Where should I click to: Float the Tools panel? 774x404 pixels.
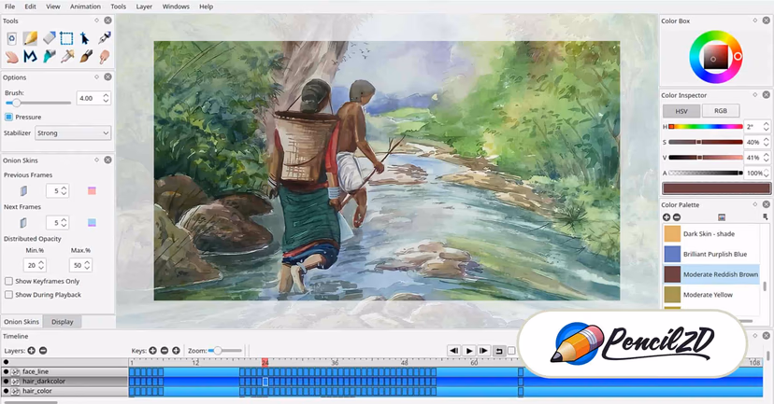pyautogui.click(x=97, y=21)
